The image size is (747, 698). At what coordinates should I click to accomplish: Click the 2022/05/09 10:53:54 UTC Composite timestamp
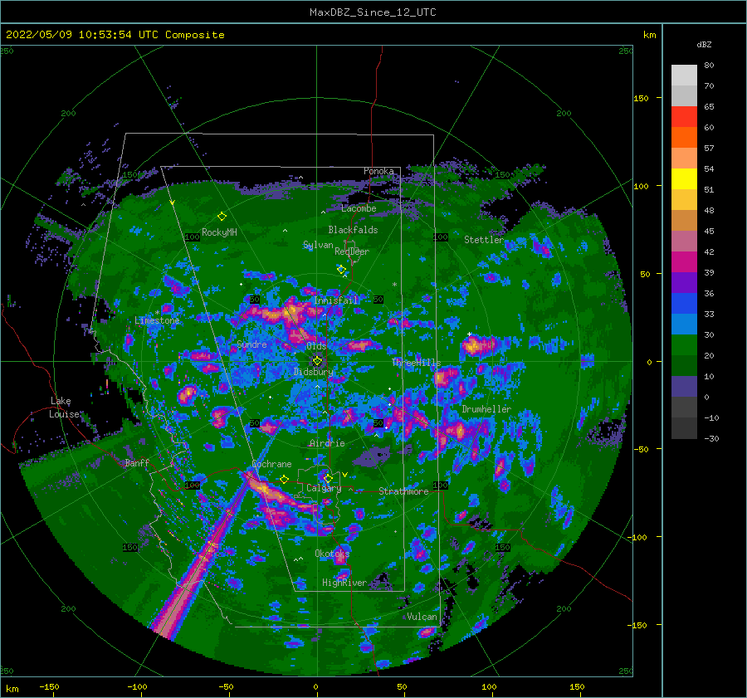pyautogui.click(x=115, y=35)
